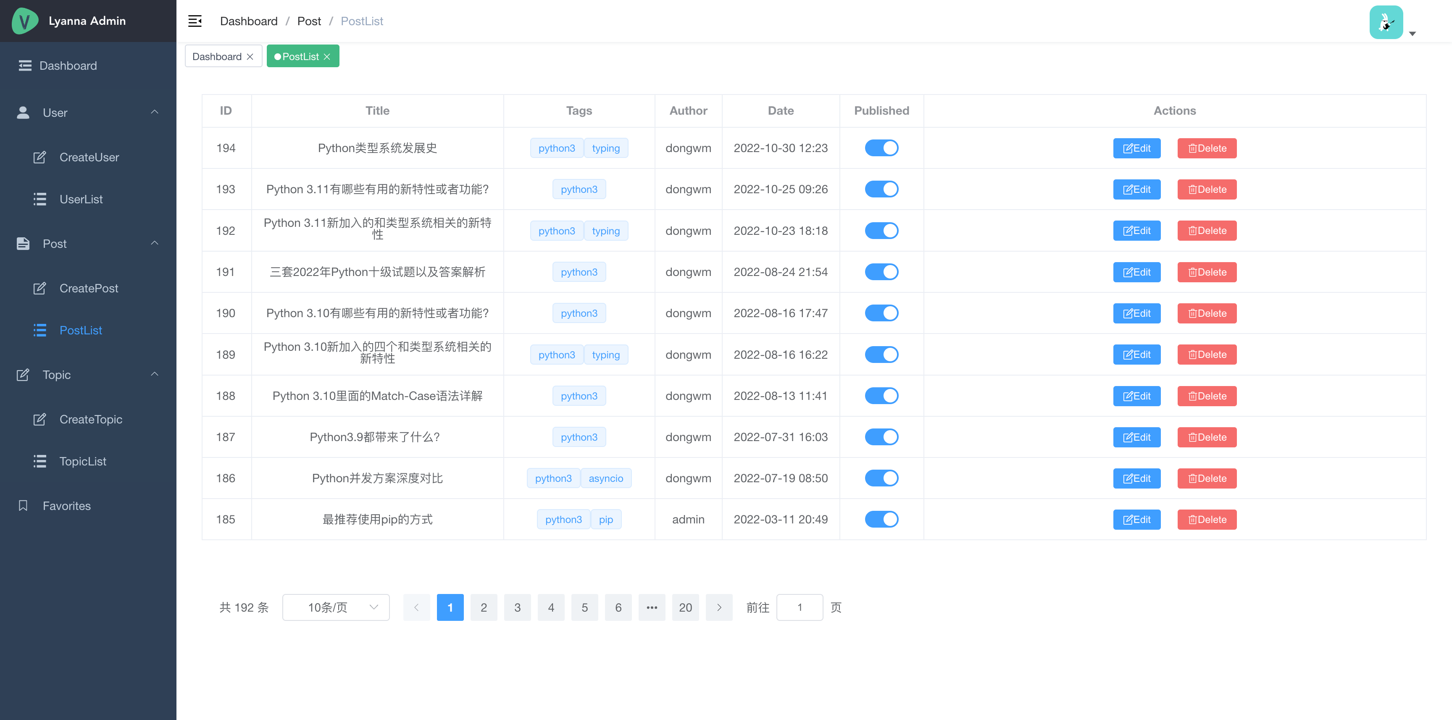Collapse the Topic submenu in sidebar

[155, 374]
